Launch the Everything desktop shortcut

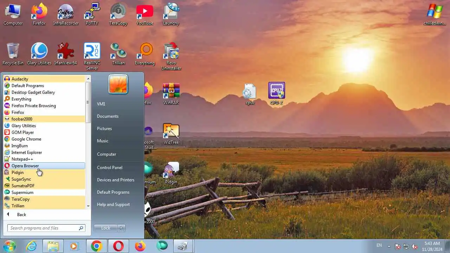coord(145,54)
